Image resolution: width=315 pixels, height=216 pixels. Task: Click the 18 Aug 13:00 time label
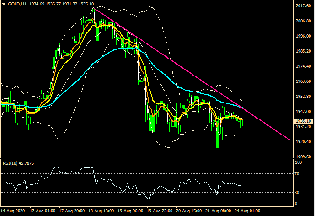[x=101, y=211]
